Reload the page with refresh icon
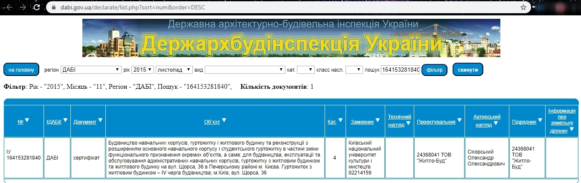The width and height of the screenshot is (581, 183). click(37, 7)
